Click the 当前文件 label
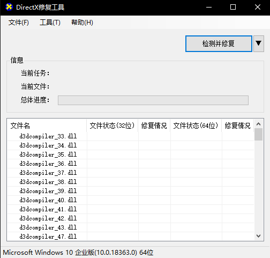This screenshot has width=270, height=258. [35, 86]
